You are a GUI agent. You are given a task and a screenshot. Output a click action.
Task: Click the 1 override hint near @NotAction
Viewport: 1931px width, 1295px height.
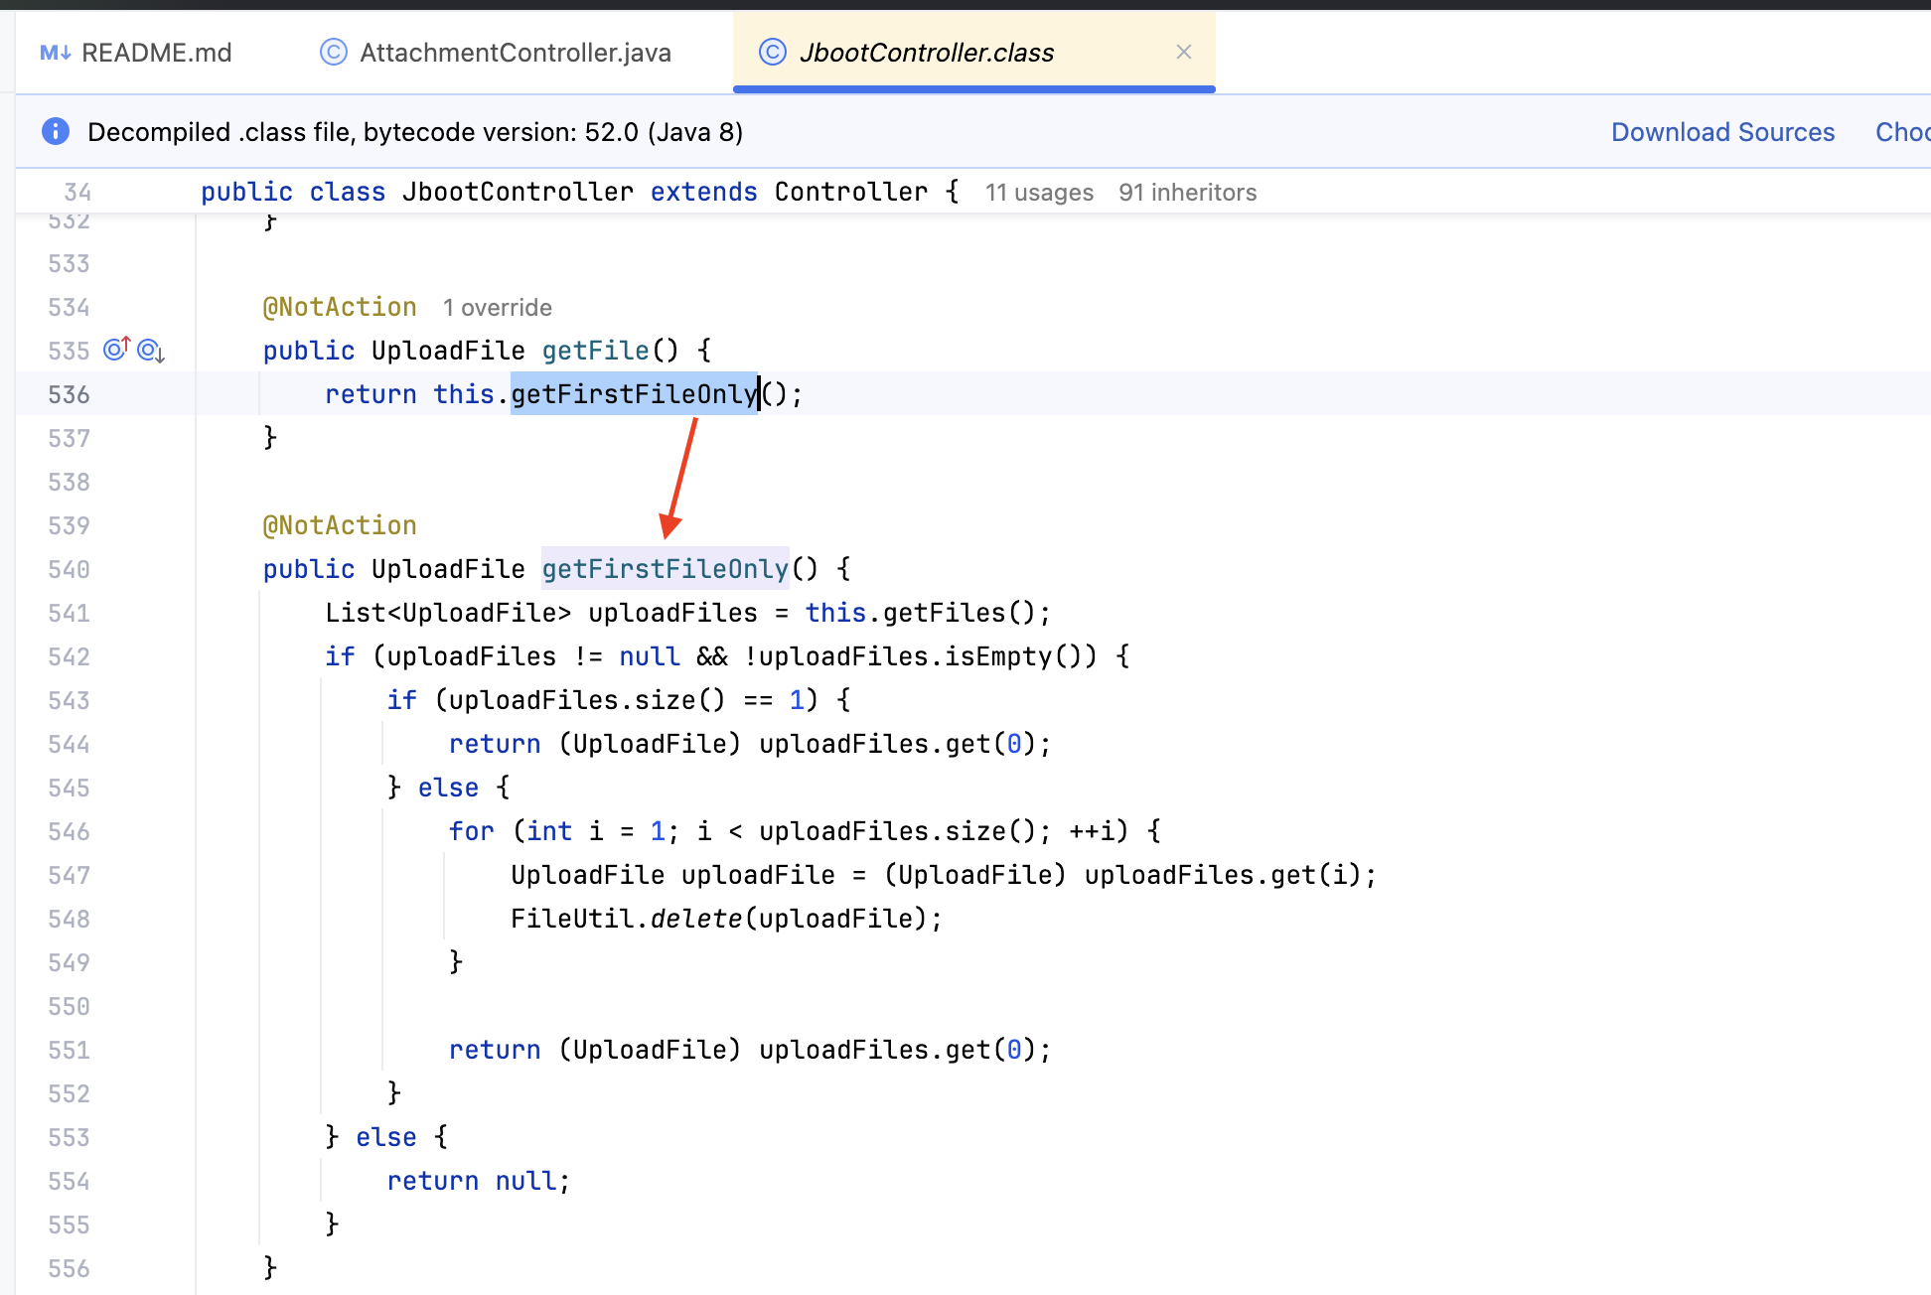coord(497,308)
